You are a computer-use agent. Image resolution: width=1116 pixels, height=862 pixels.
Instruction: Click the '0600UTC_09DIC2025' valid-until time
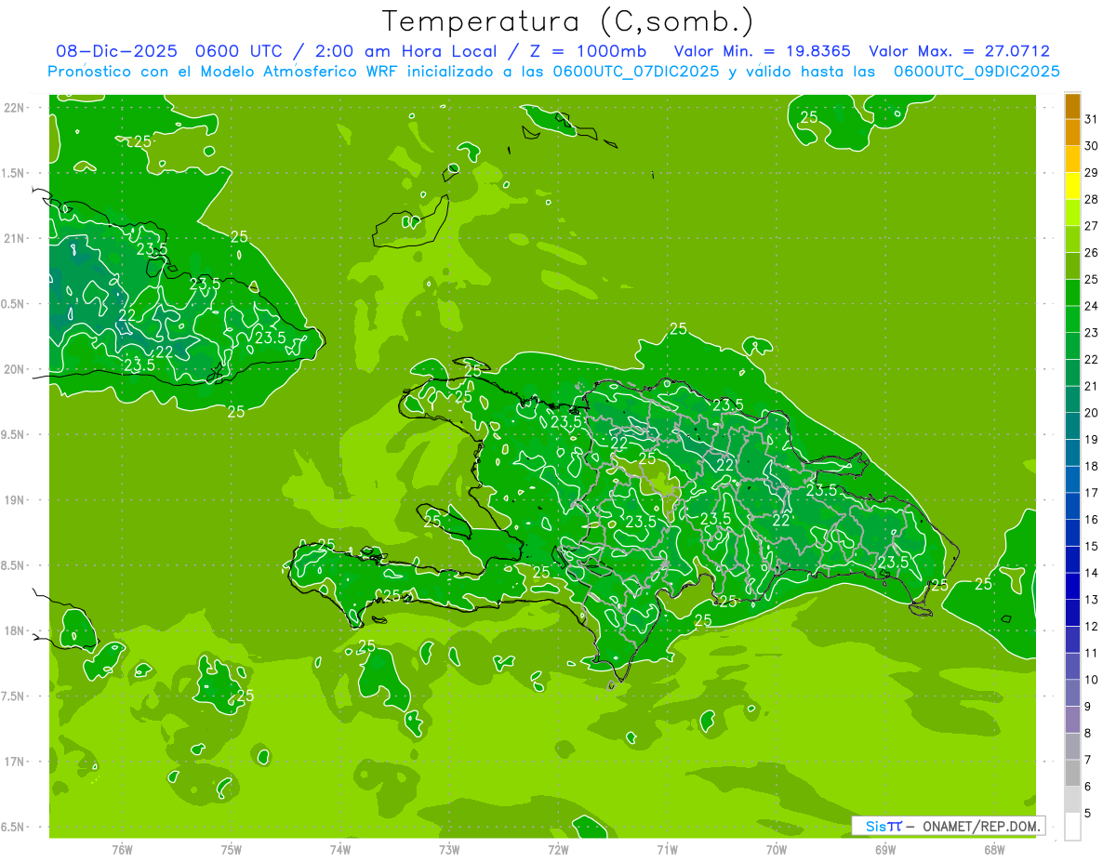click(x=976, y=72)
